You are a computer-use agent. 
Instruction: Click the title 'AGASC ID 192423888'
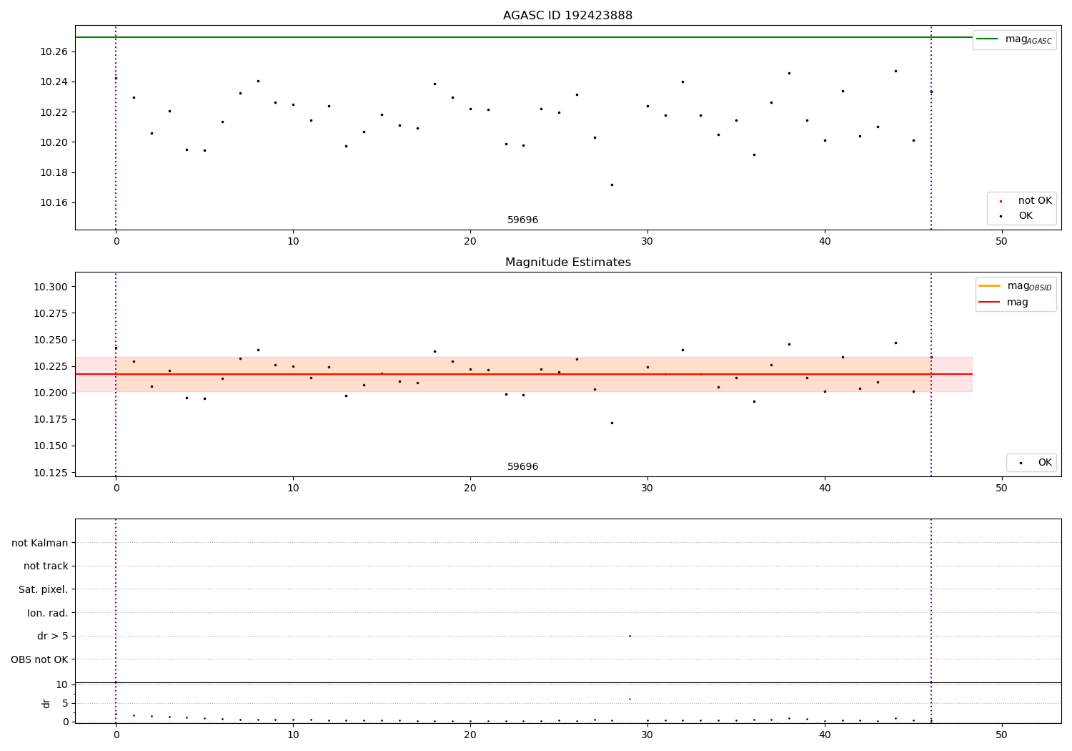567,15
